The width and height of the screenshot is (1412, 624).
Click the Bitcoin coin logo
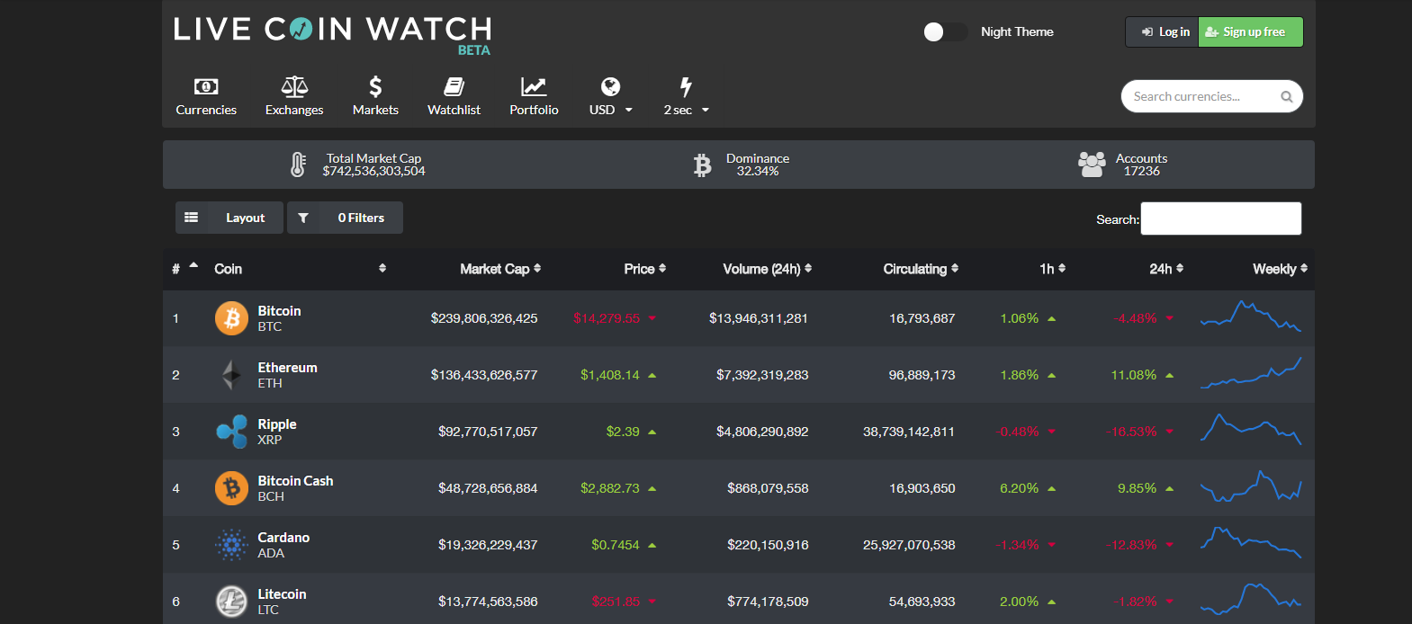[231, 318]
